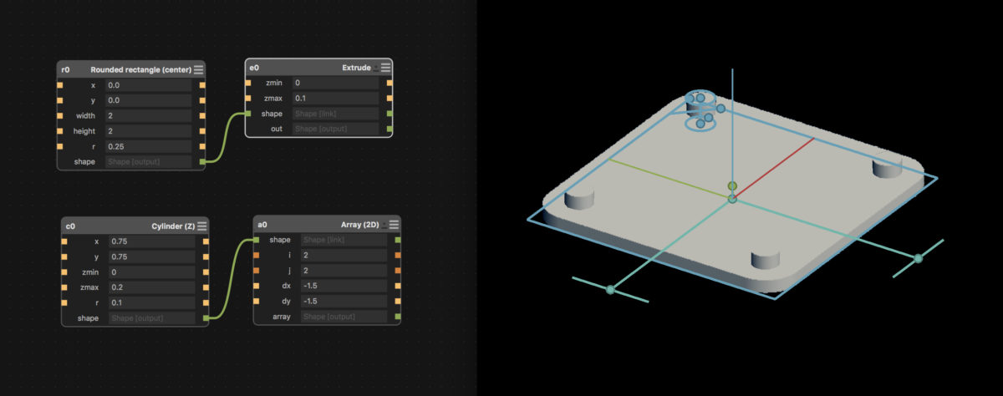Grab the left width handle in viewport
The width and height of the screenshot is (1003, 396).
[610, 290]
